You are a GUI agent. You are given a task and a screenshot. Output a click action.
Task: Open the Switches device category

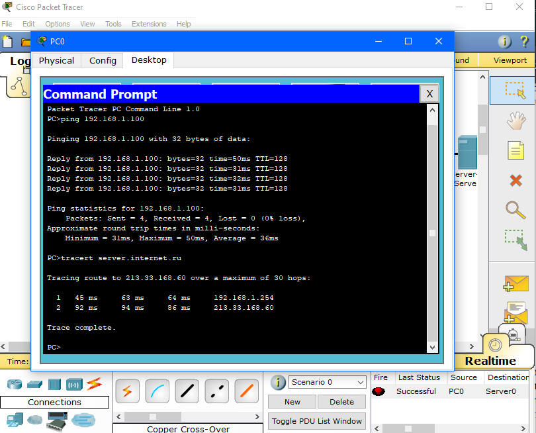34,384
